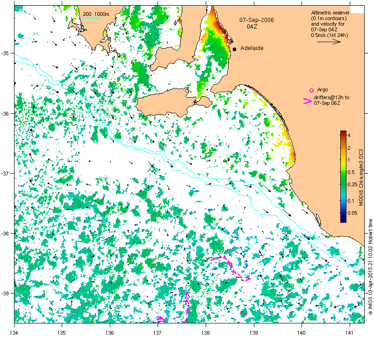Click the 'drifters@12h to' legend text
The width and height of the screenshot is (374, 337).
pos(331,97)
